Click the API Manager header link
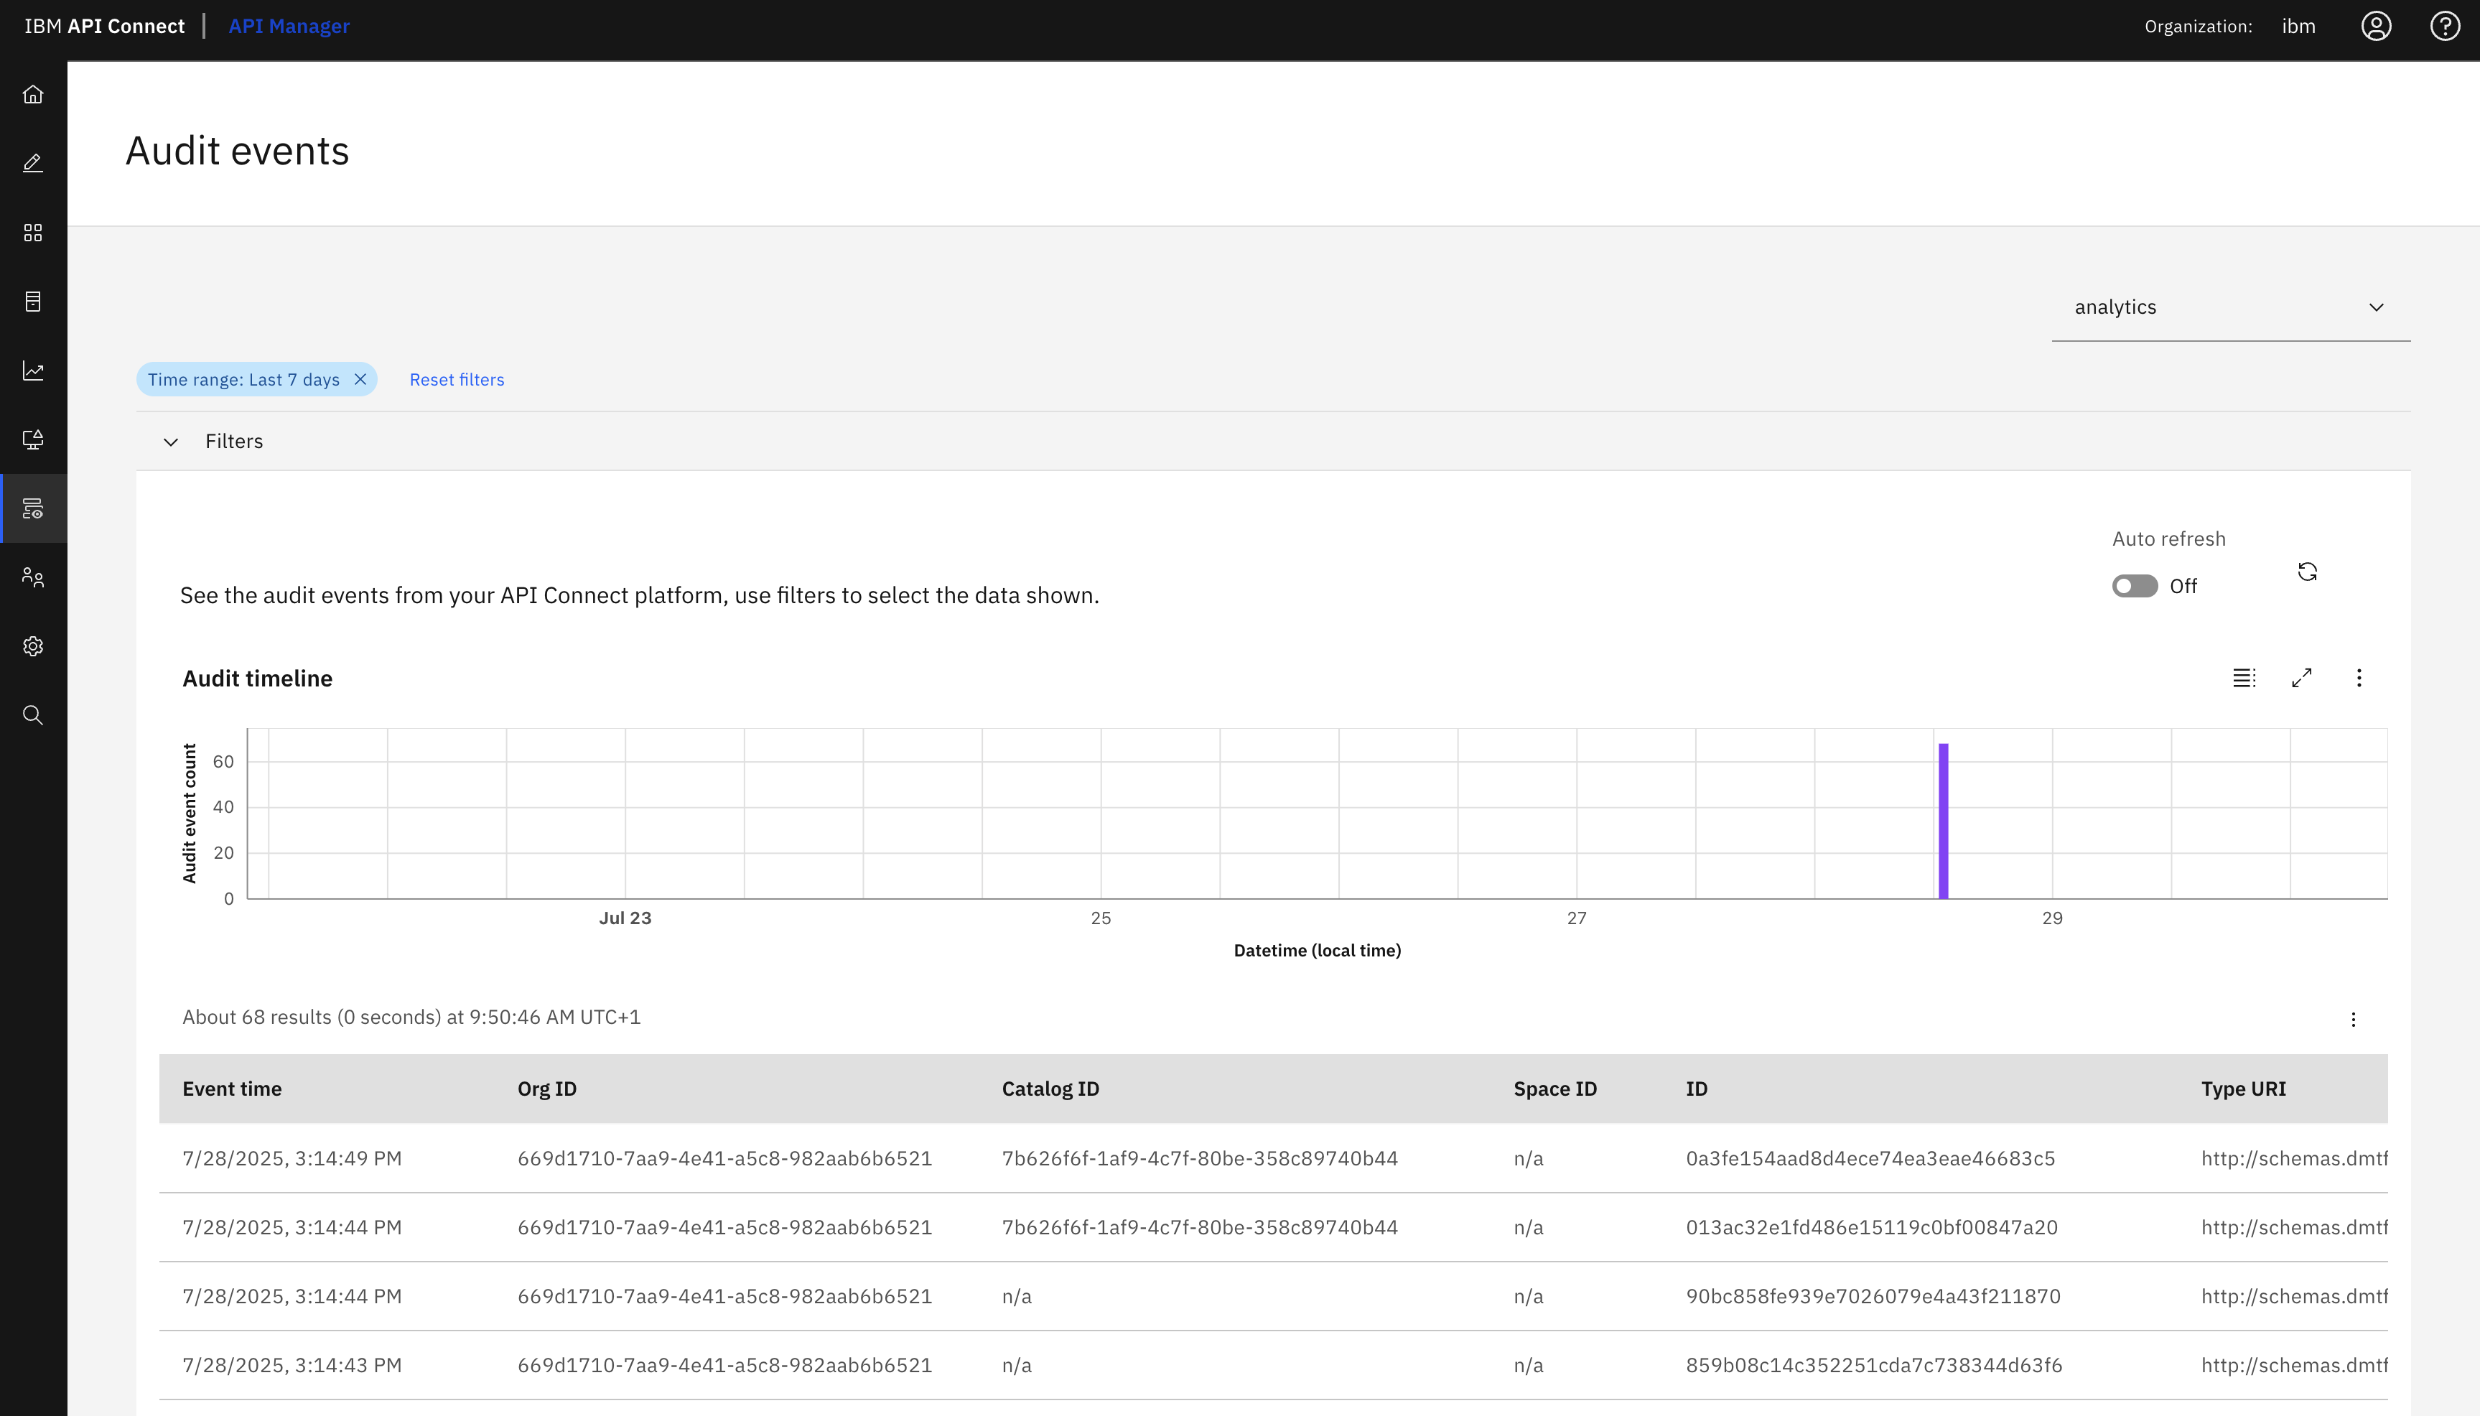The image size is (2480, 1416). (289, 27)
